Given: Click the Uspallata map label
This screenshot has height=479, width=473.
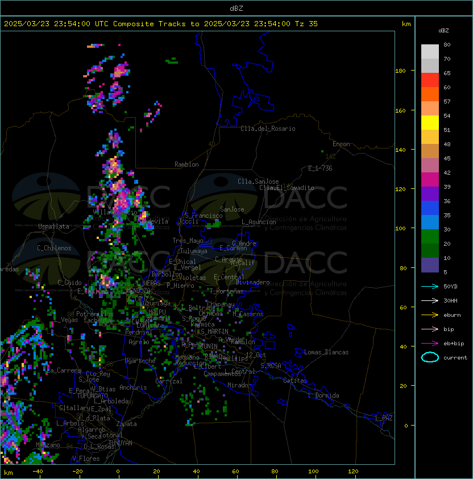Looking at the screenshot, I should [54, 226].
